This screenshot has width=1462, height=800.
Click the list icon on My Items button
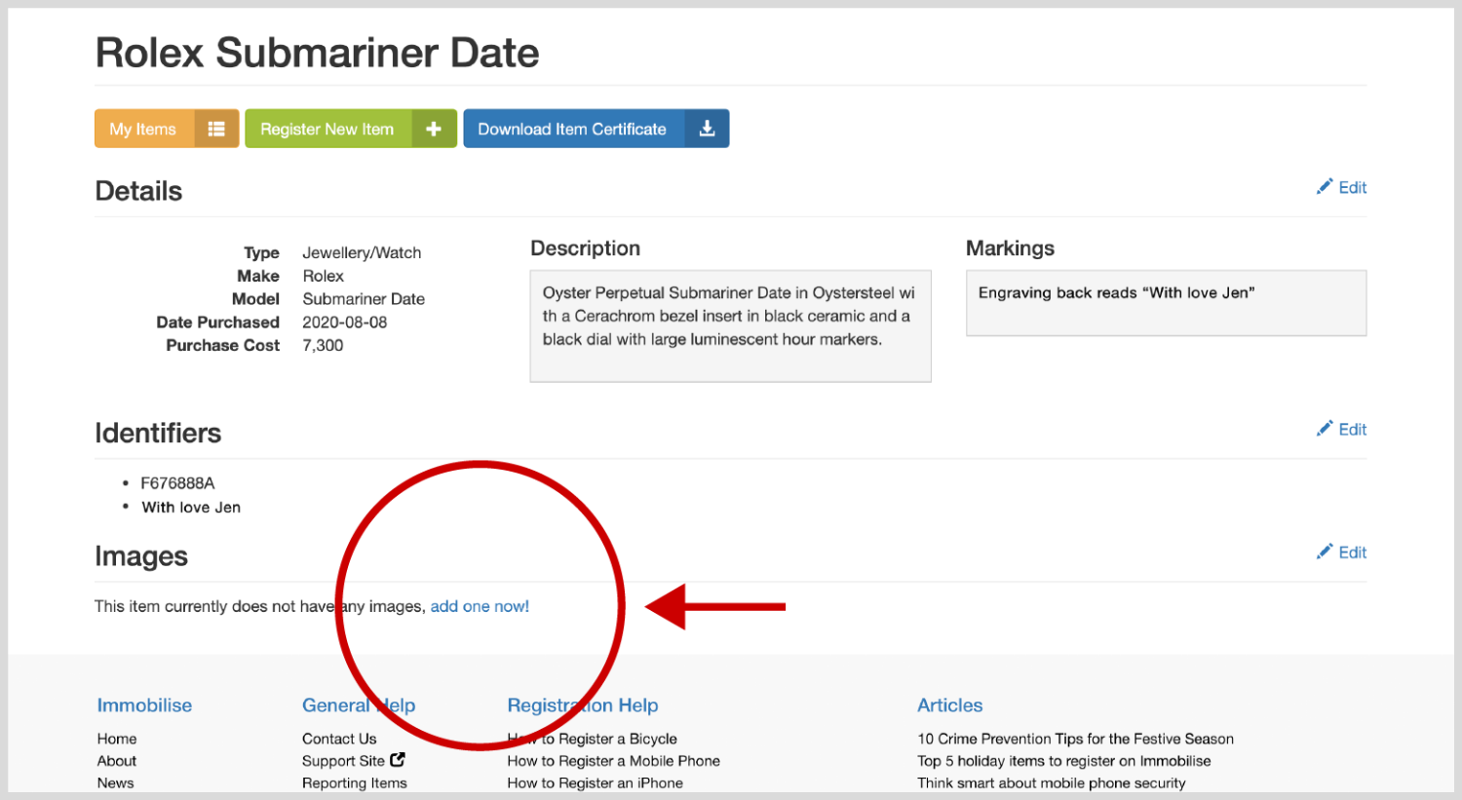pyautogui.click(x=216, y=129)
